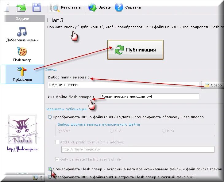This screenshot has width=224, height=182.
Task: Click Выбор папки вывода label
Action: [x=68, y=77]
